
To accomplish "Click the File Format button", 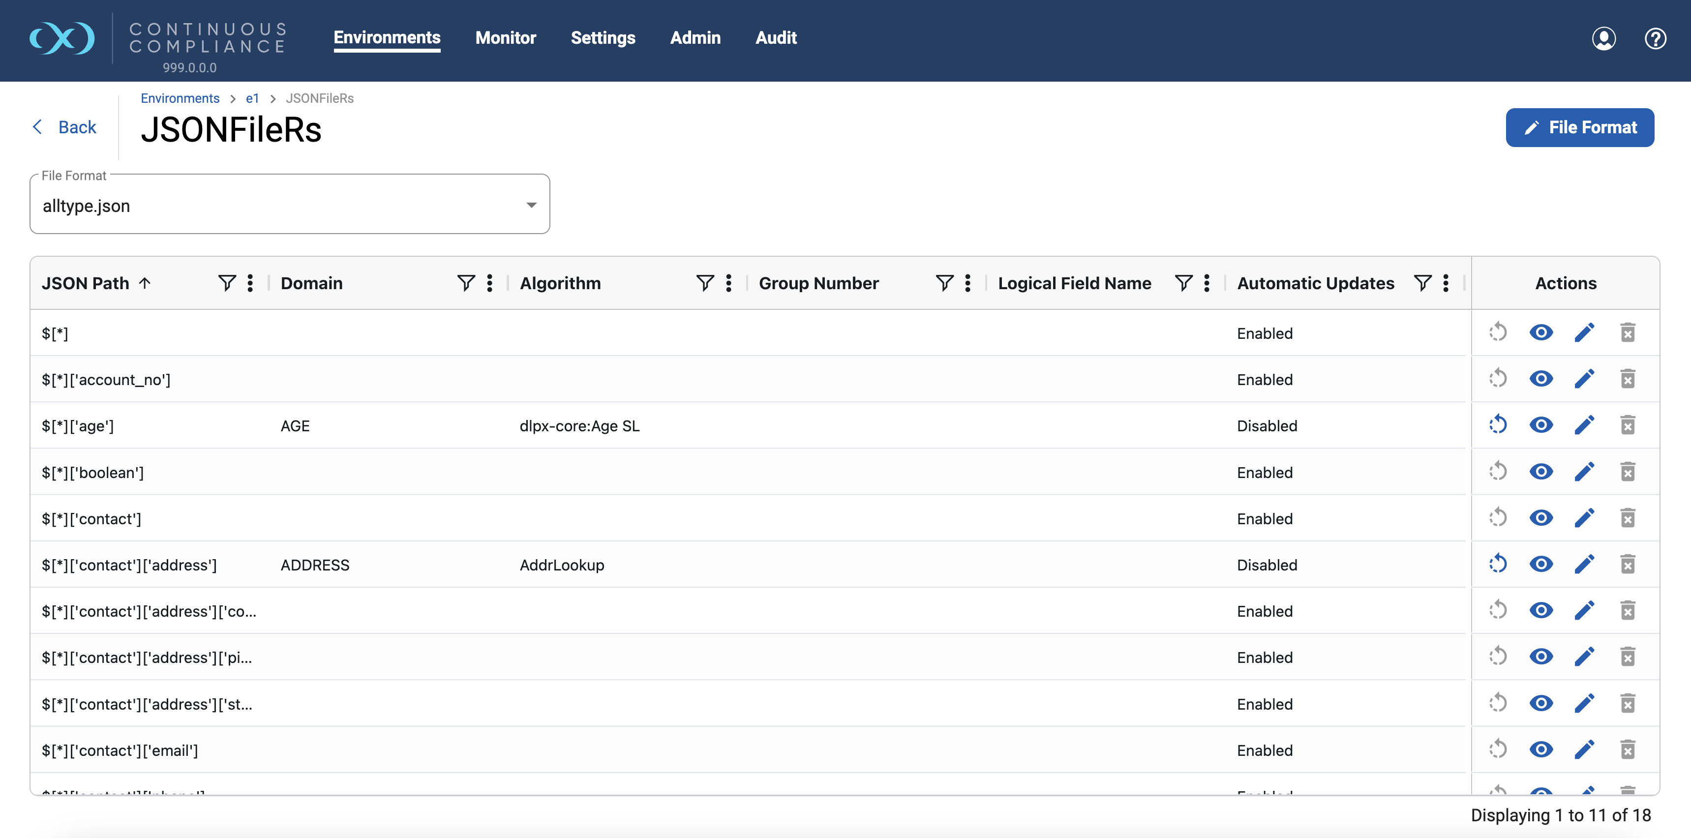I will click(x=1579, y=127).
